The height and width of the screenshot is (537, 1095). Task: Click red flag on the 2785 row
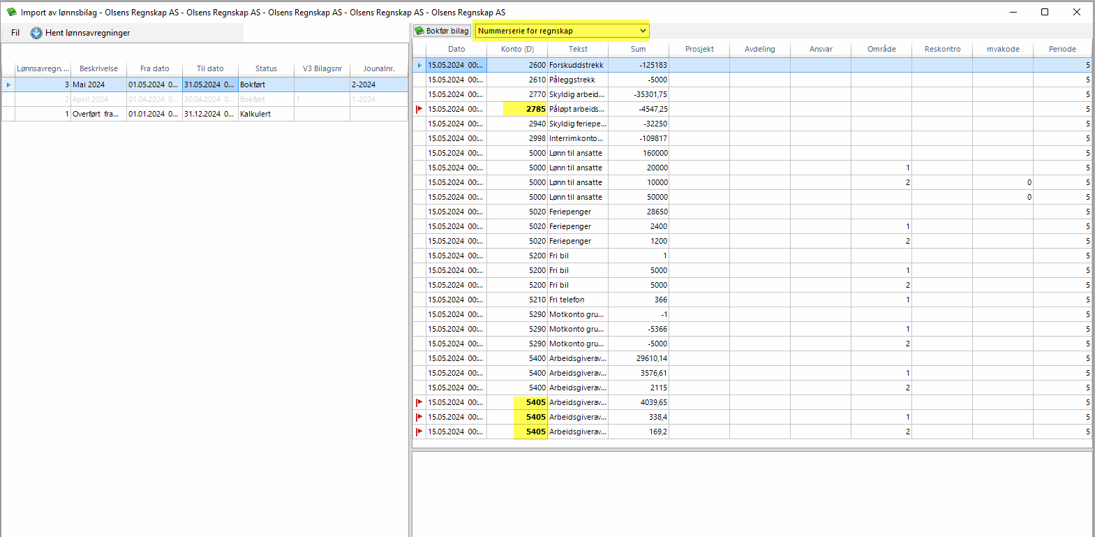tap(419, 109)
